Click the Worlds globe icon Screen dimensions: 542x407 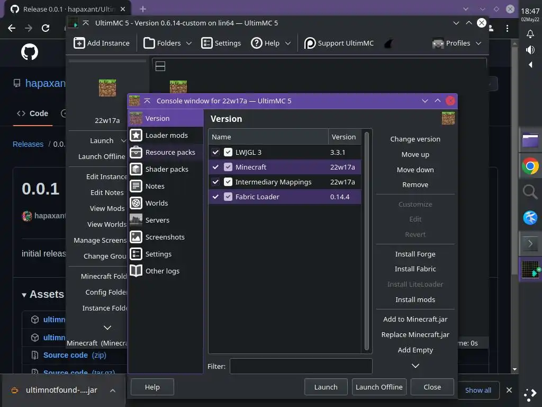(x=136, y=203)
